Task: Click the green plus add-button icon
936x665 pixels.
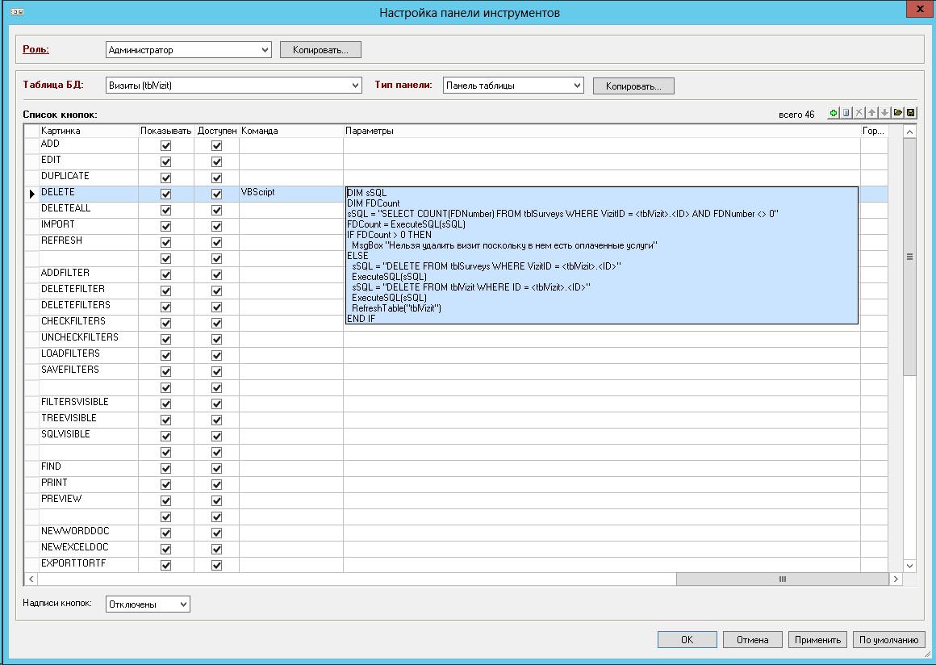Action: click(834, 114)
